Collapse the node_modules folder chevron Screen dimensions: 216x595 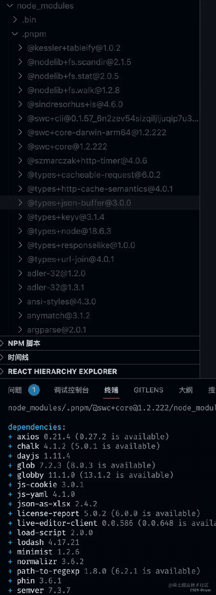pyautogui.click(x=10, y=6)
